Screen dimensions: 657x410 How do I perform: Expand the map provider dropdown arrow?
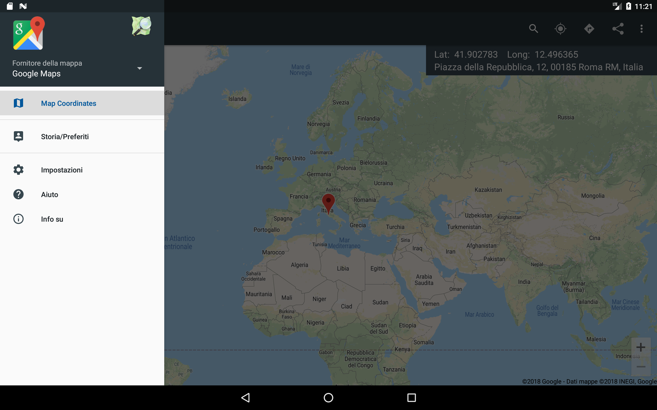[140, 68]
